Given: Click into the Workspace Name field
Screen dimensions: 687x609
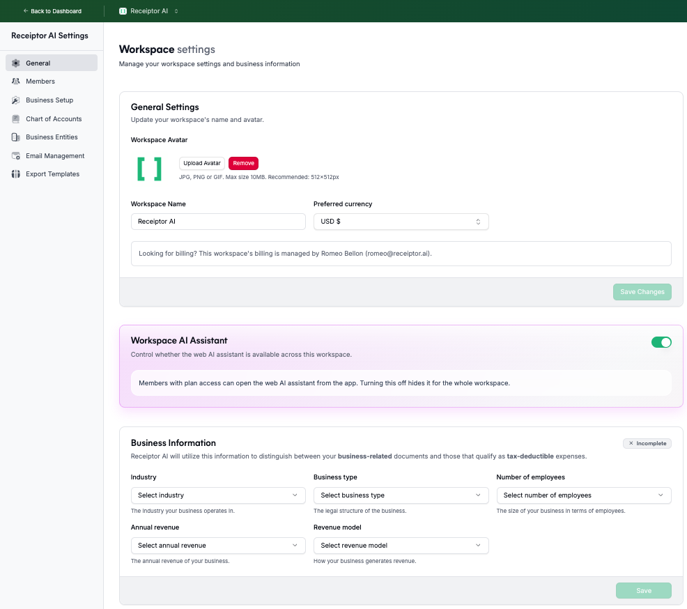Looking at the screenshot, I should click(218, 222).
